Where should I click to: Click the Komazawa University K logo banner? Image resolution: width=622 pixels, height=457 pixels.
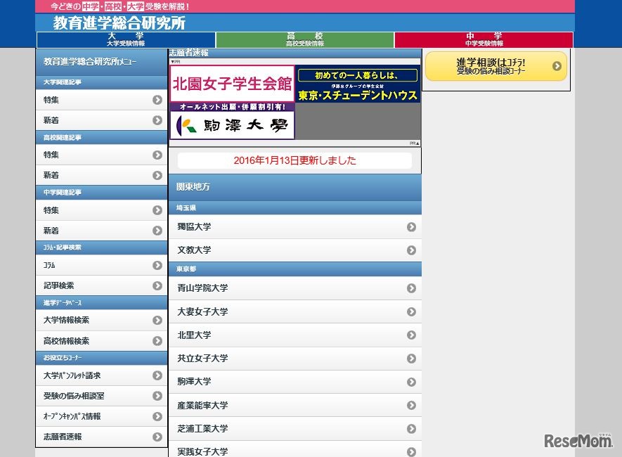click(x=233, y=125)
